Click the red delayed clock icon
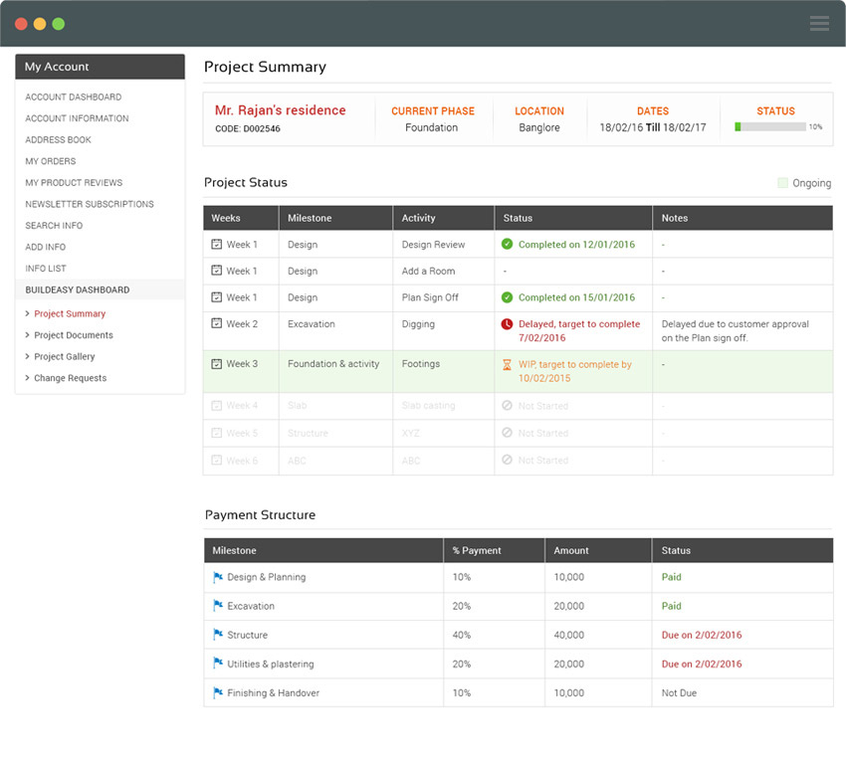This screenshot has height=764, width=846. pos(507,324)
